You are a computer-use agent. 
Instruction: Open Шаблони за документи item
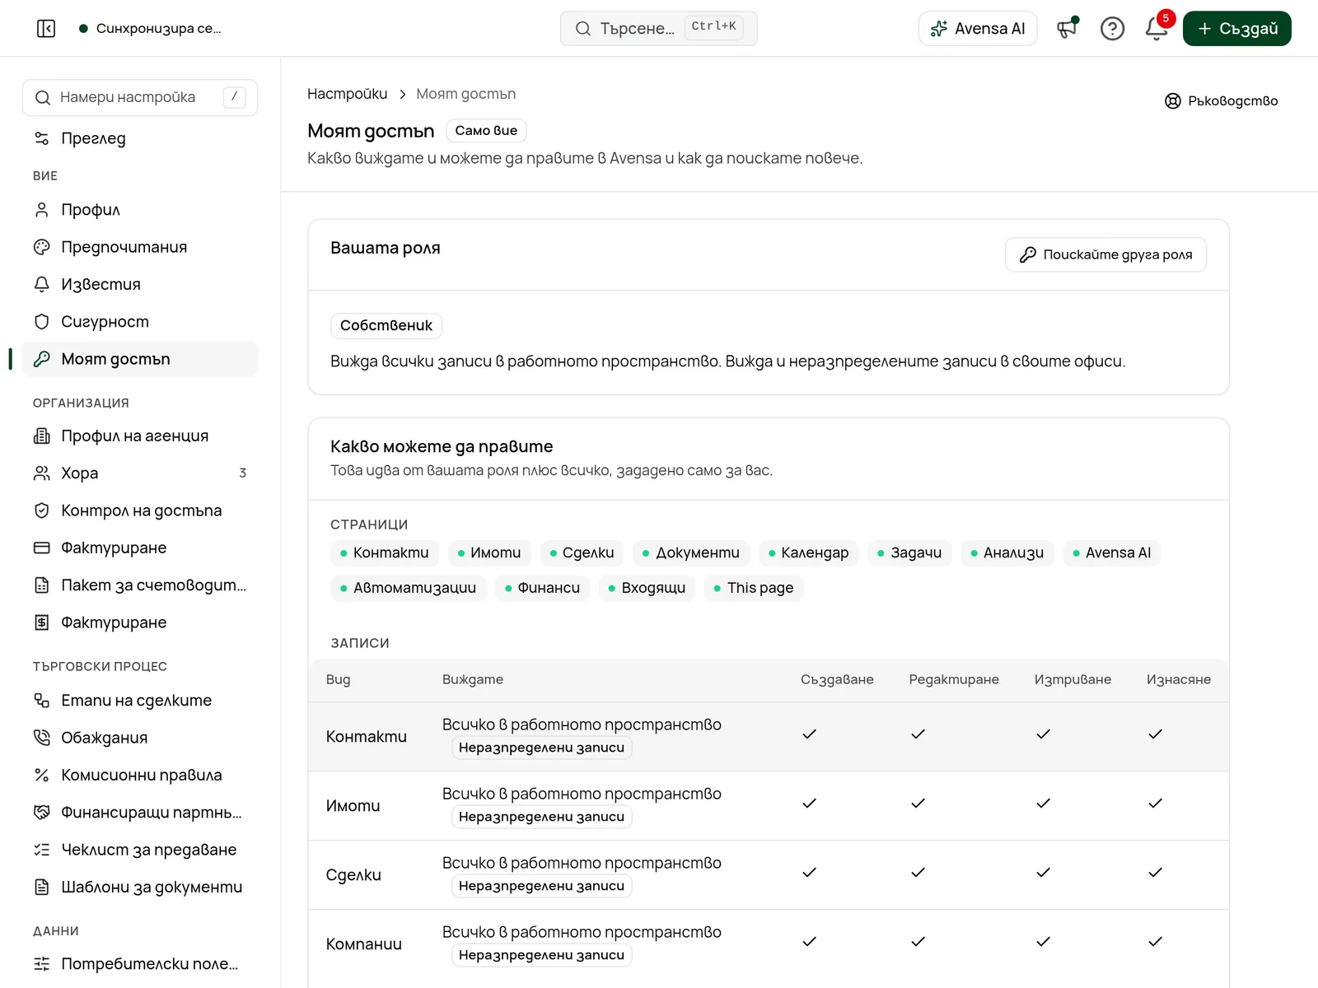pyautogui.click(x=140, y=887)
